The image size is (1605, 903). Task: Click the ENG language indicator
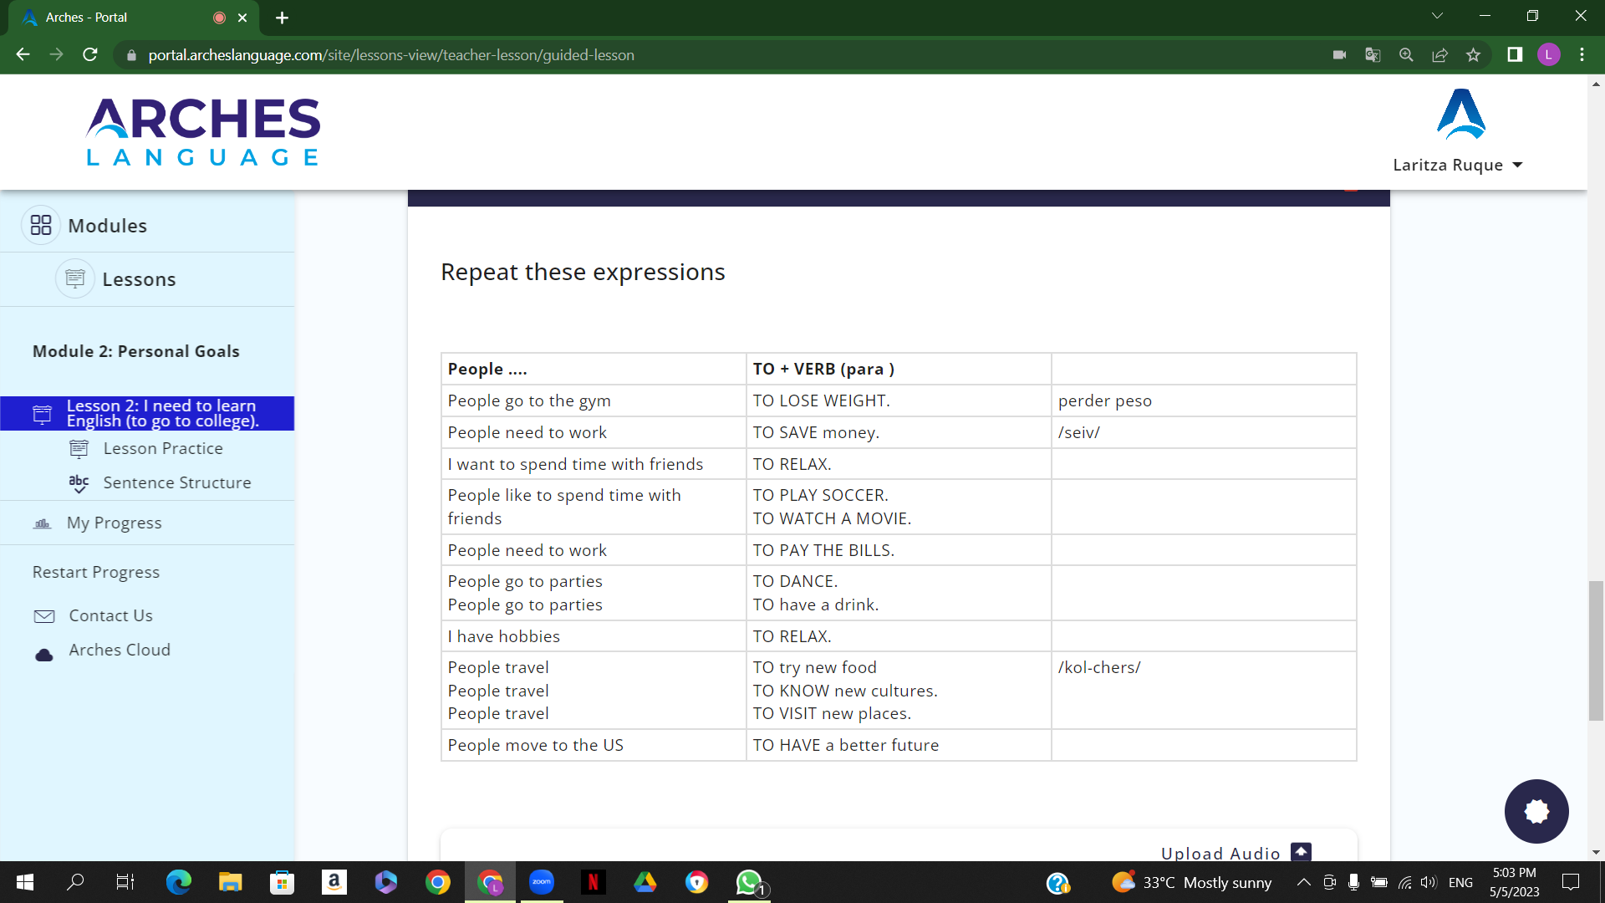click(x=1460, y=882)
